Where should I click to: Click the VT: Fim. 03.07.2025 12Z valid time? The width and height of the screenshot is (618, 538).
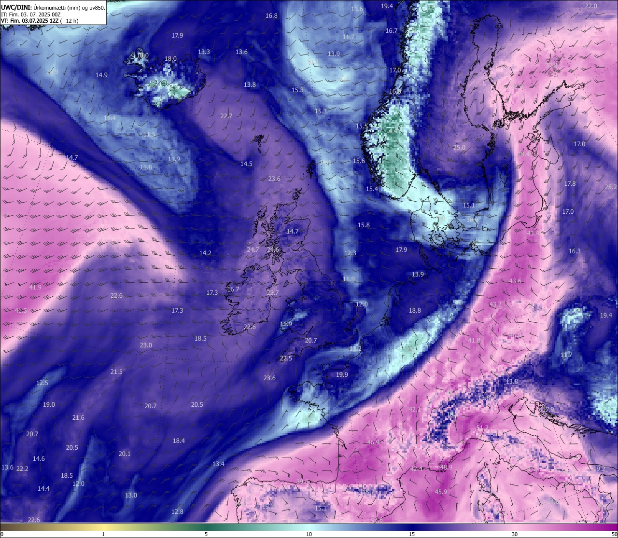[29, 21]
